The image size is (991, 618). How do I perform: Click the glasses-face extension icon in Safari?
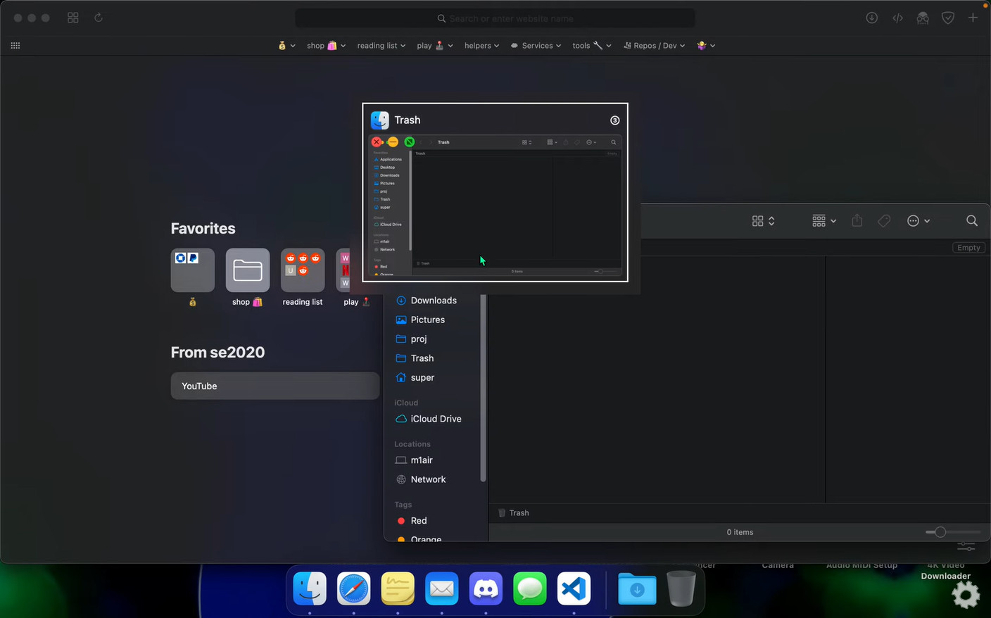(x=923, y=18)
